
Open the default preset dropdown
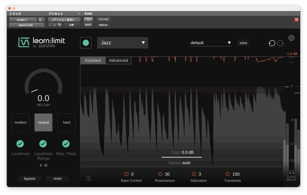(x=211, y=43)
